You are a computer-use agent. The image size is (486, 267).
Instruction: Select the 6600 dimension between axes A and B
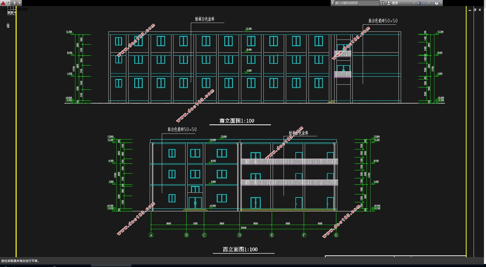coord(169,223)
